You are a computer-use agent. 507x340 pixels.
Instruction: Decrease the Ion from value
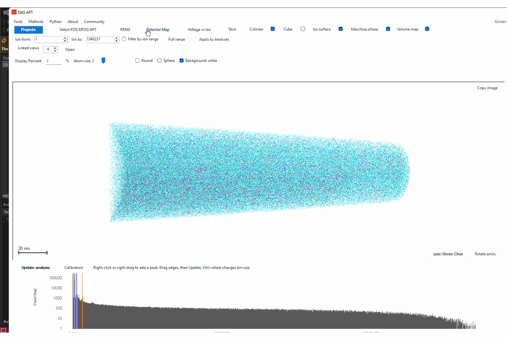click(x=65, y=41)
